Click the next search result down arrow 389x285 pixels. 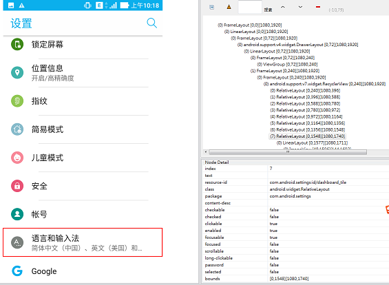tap(300, 7)
